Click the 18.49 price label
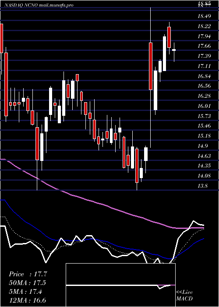 (x=204, y=16)
